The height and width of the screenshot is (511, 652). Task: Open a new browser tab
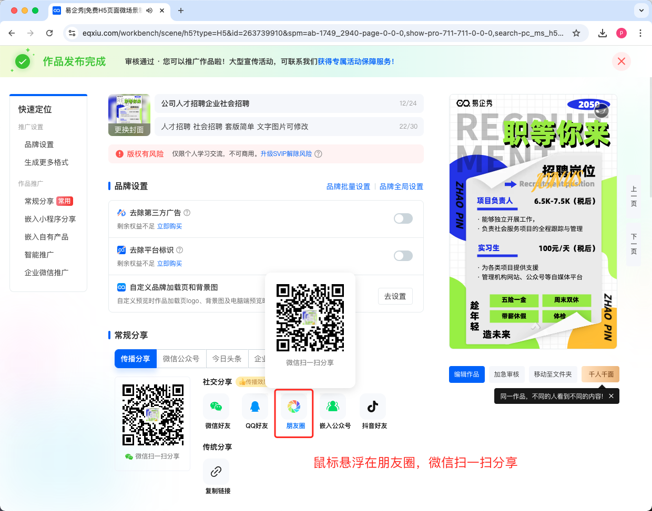[x=181, y=11]
